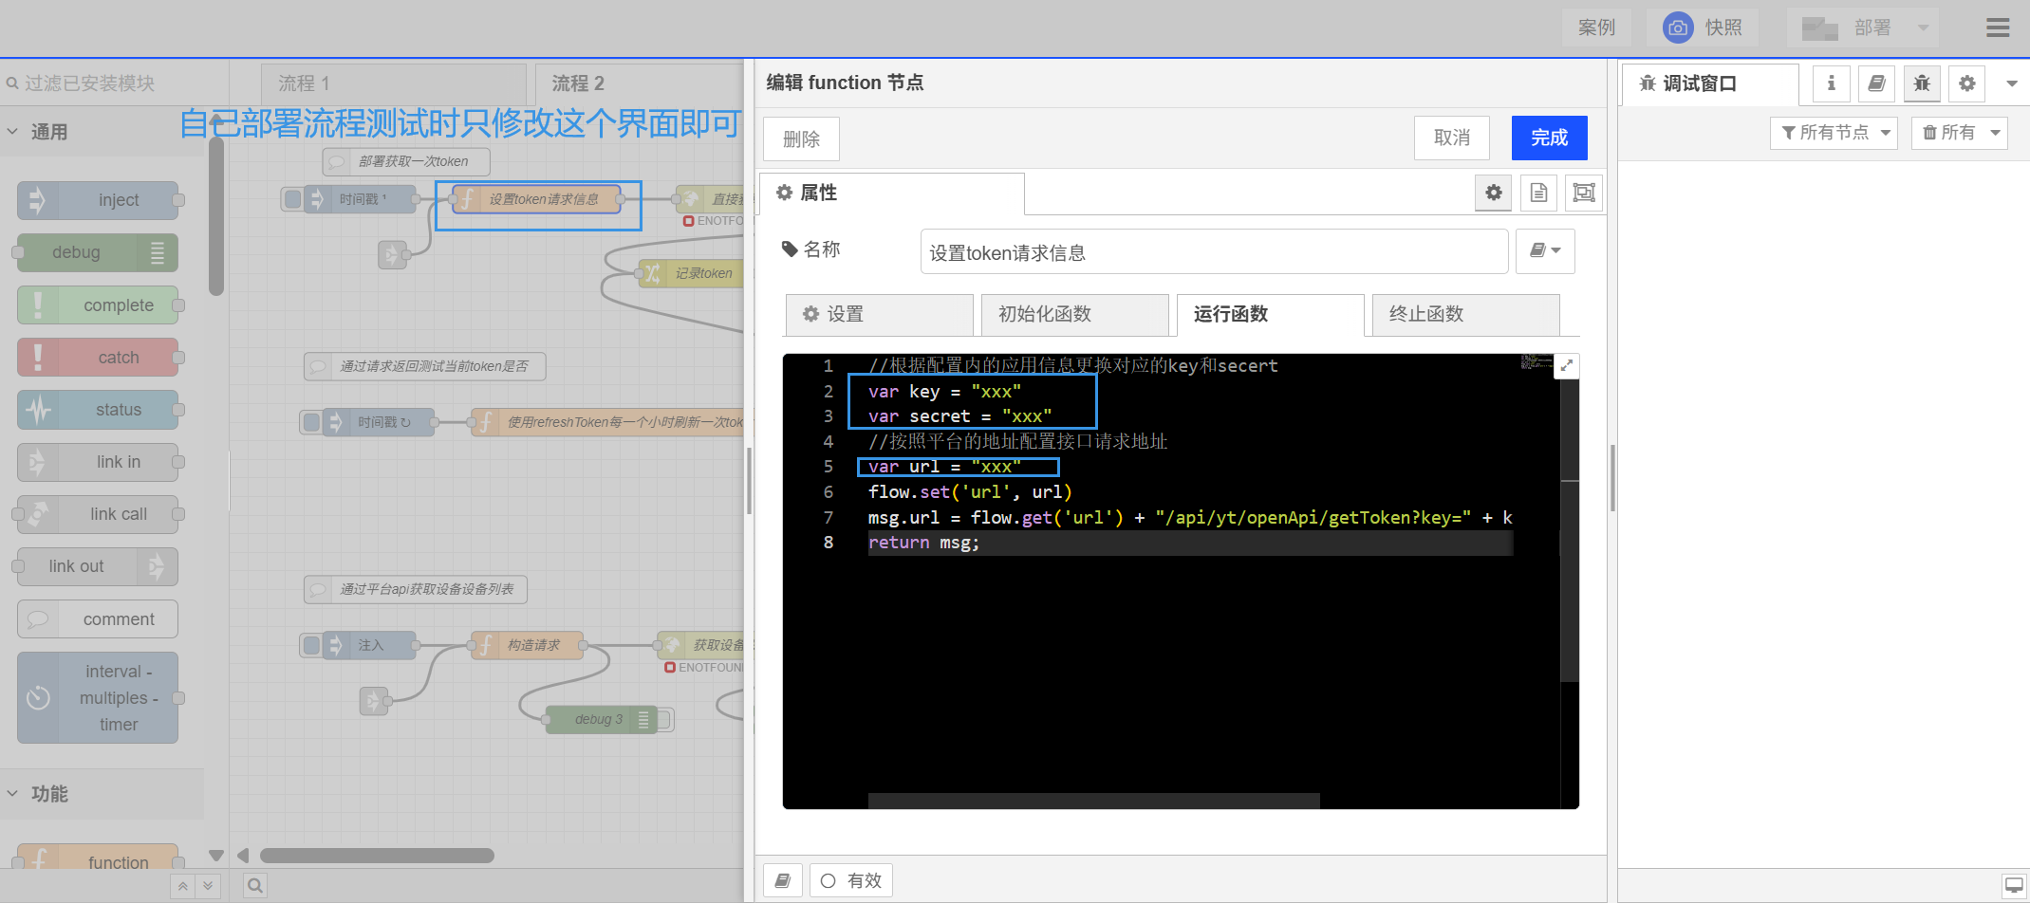Select the status palette node
The image size is (2030, 904).
[98, 410]
